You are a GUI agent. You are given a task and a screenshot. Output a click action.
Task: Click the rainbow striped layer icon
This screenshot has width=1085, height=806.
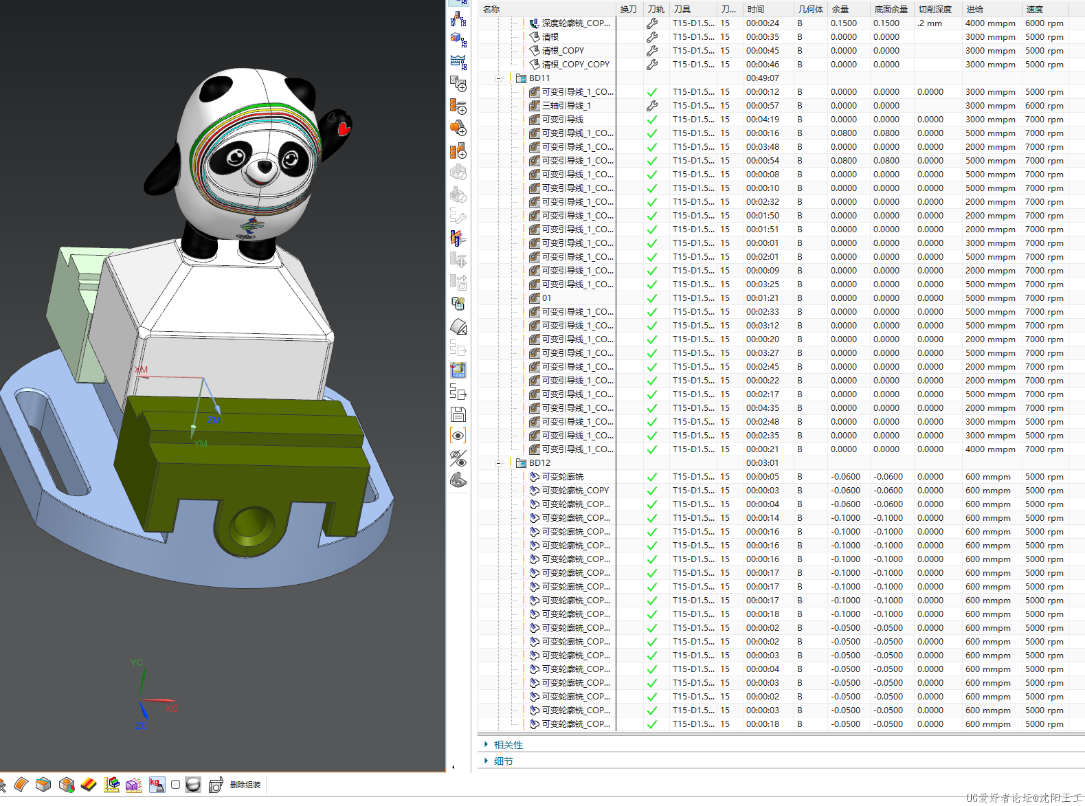click(x=89, y=785)
